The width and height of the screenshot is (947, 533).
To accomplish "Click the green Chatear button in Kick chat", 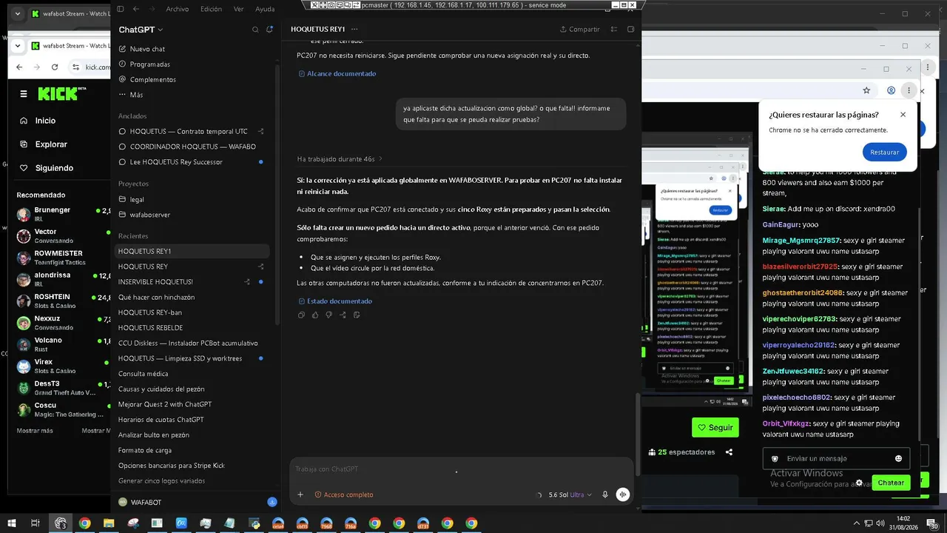I will click(x=891, y=483).
